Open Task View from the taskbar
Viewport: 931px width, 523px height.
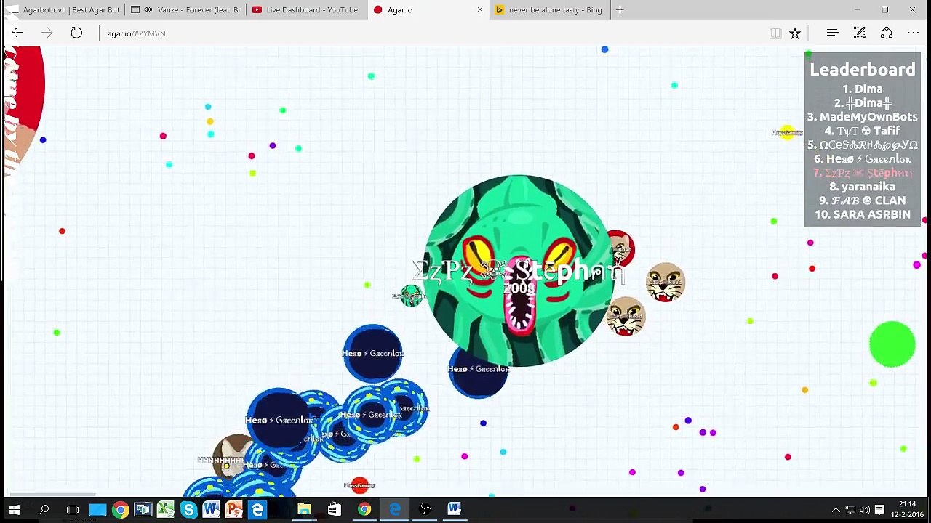click(x=73, y=510)
